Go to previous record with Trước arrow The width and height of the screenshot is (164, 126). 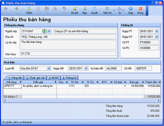(6, 9)
